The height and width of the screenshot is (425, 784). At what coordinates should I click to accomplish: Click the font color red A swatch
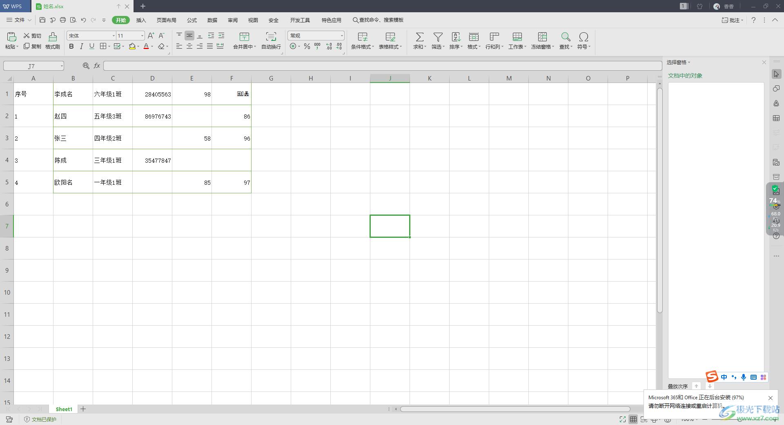(146, 47)
